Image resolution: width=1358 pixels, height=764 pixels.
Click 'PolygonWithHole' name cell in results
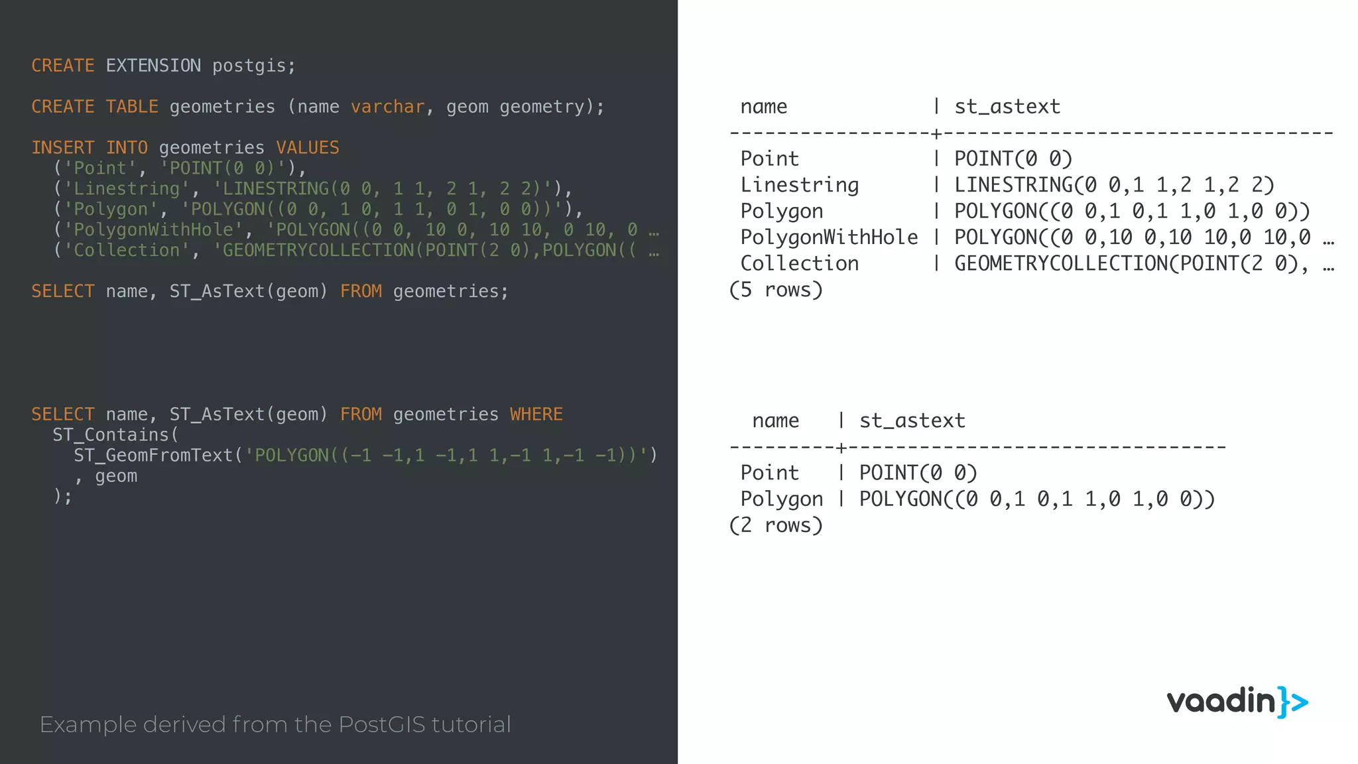pyautogui.click(x=830, y=237)
